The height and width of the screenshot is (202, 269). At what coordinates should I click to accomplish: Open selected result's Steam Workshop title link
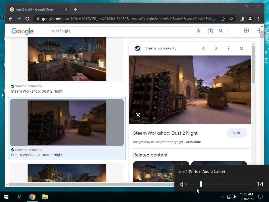click(x=37, y=155)
